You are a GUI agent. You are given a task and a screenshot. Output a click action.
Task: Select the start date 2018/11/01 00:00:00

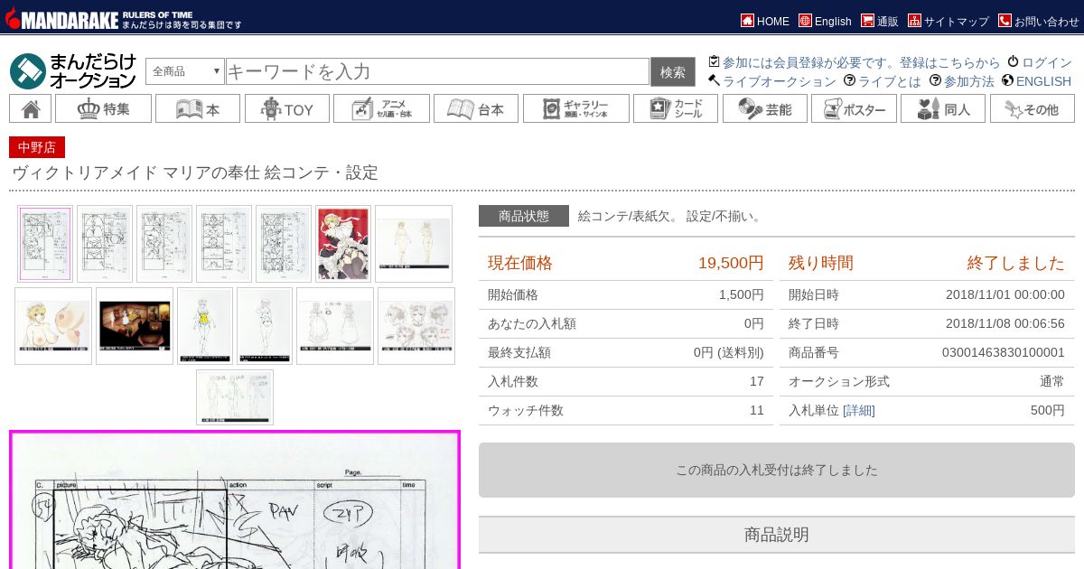point(1005,294)
